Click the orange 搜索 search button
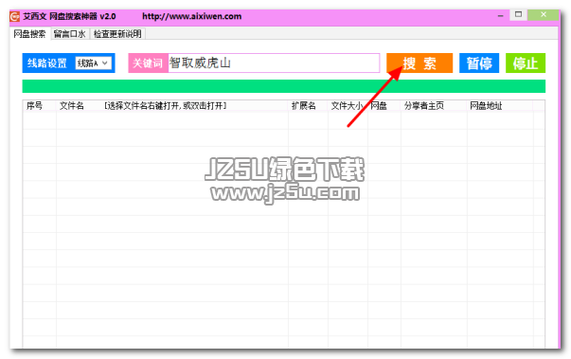Screen dimensions: 571x359 pyautogui.click(x=419, y=63)
